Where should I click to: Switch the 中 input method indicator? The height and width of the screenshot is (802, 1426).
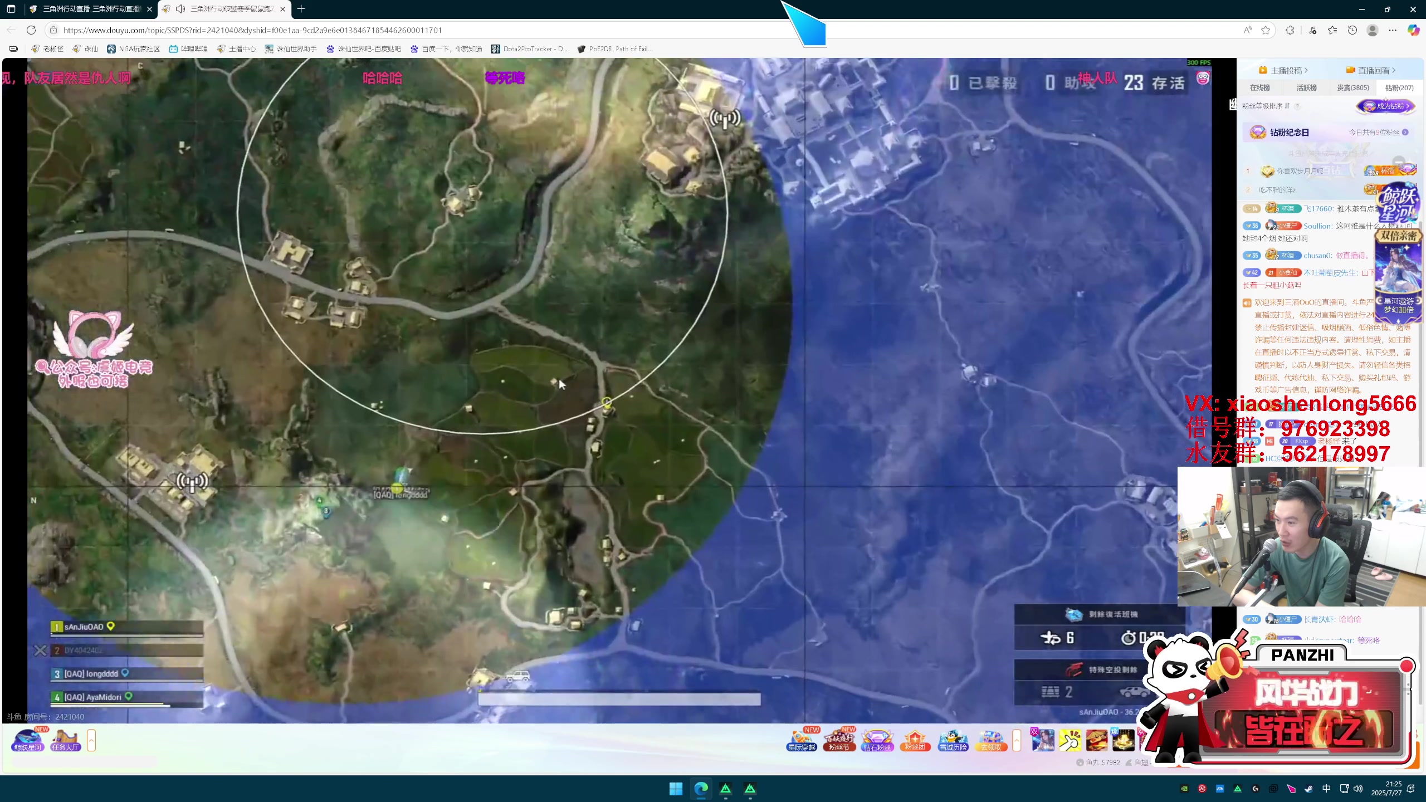tap(1326, 789)
